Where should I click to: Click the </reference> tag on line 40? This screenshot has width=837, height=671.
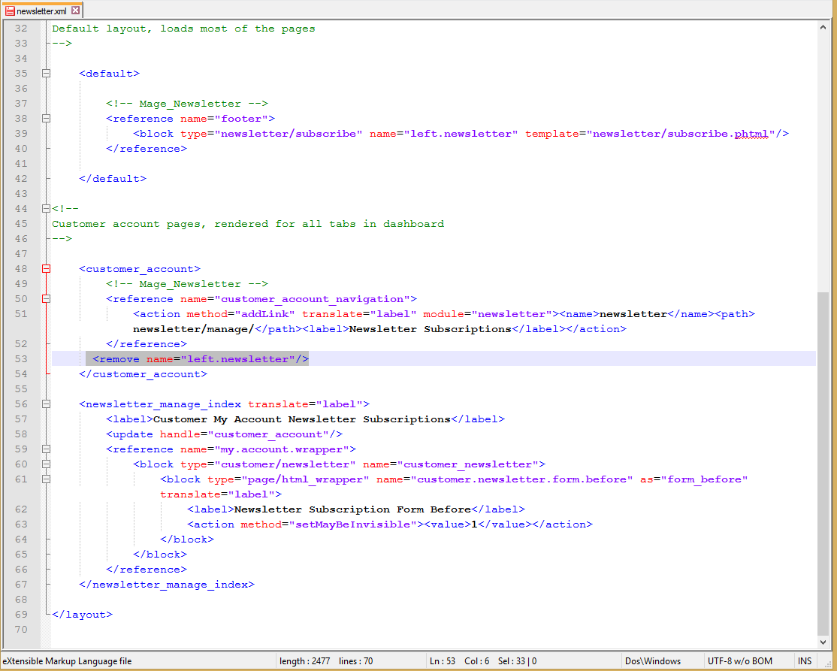[147, 148]
